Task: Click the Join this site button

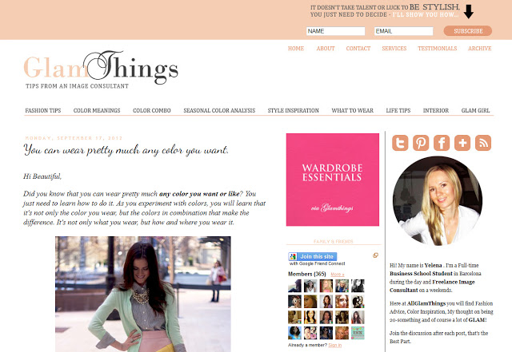Action: click(313, 256)
